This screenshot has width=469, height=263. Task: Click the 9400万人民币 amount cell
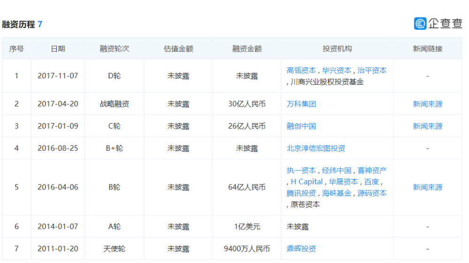coord(247,248)
